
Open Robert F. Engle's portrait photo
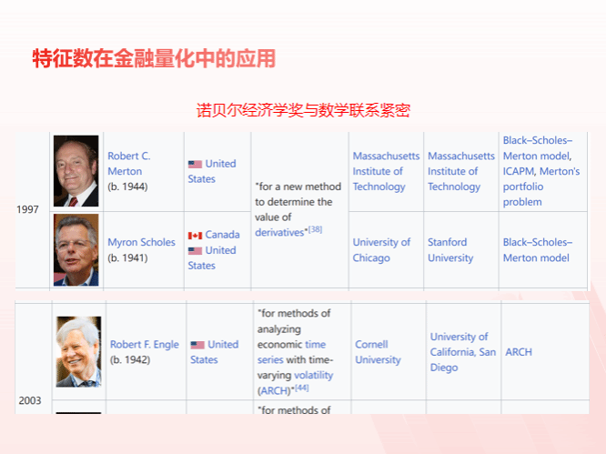78,351
